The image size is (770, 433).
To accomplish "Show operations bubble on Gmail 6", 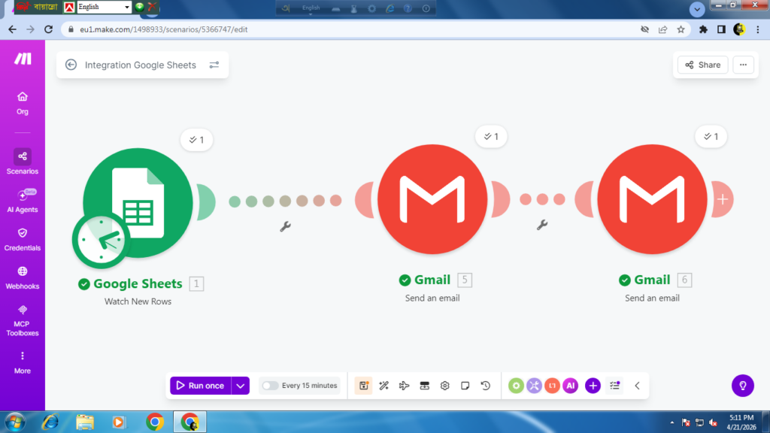I will (x=711, y=137).
